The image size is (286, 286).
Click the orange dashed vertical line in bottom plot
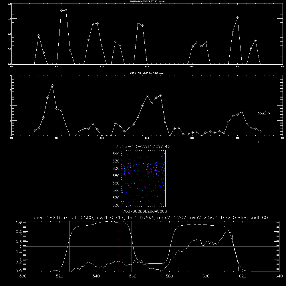click(173, 246)
